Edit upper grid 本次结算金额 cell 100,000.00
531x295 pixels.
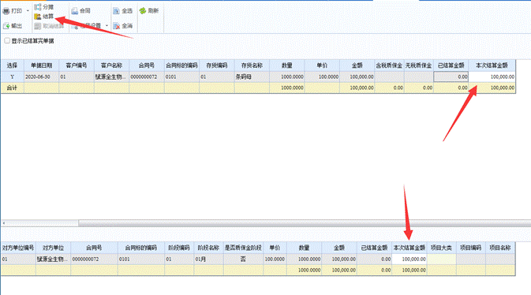click(x=492, y=77)
